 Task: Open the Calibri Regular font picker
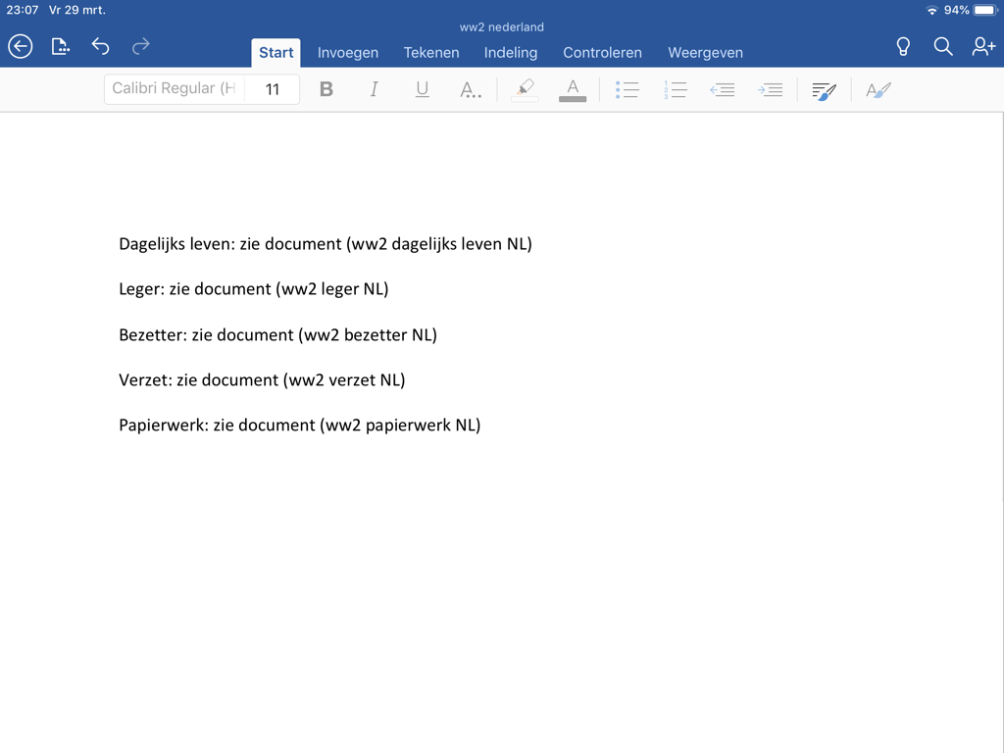(x=174, y=89)
